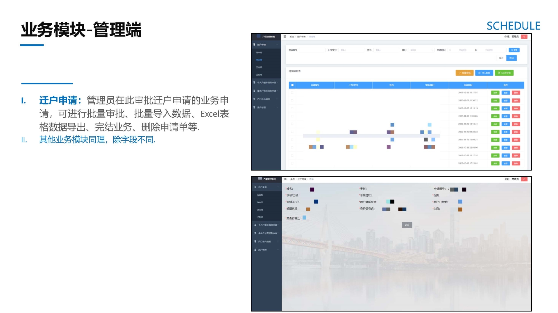The image size is (558, 313).
Task: Click the blue search button with magnifier icon
Action: pos(514,50)
